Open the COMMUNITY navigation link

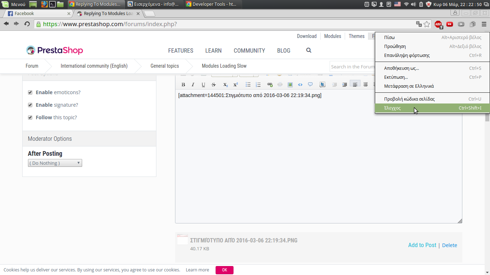pyautogui.click(x=249, y=50)
